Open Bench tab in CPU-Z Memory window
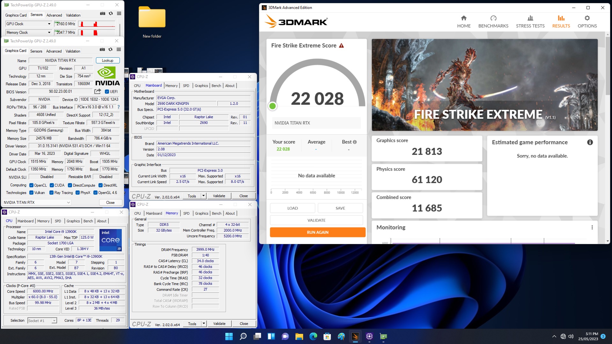 (216, 213)
